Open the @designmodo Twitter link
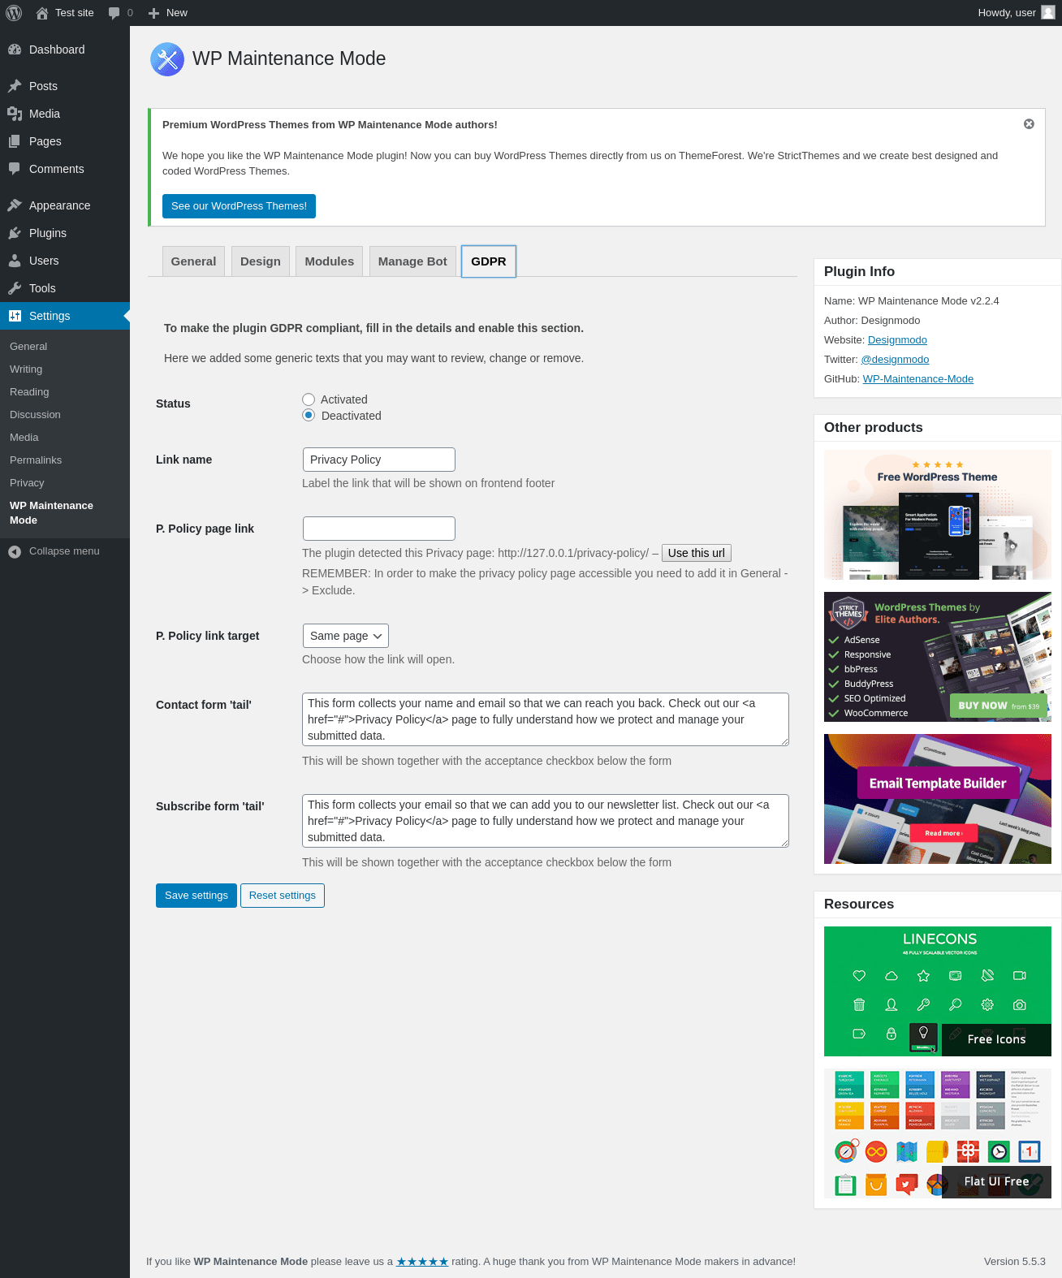 895,360
